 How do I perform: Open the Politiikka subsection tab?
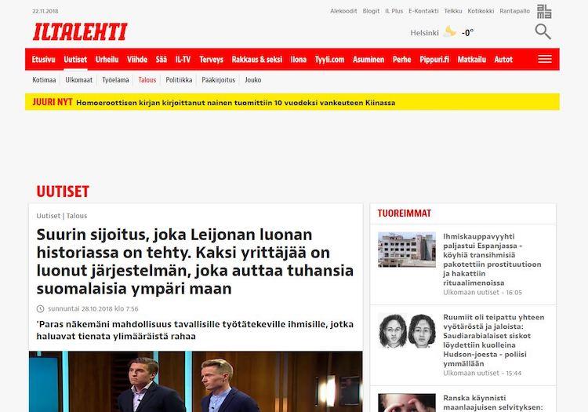point(179,80)
